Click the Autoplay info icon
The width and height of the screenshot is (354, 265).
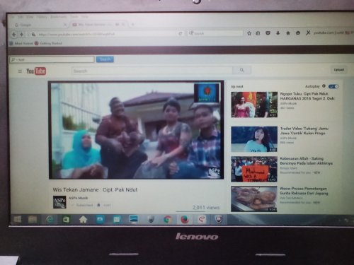point(324,86)
